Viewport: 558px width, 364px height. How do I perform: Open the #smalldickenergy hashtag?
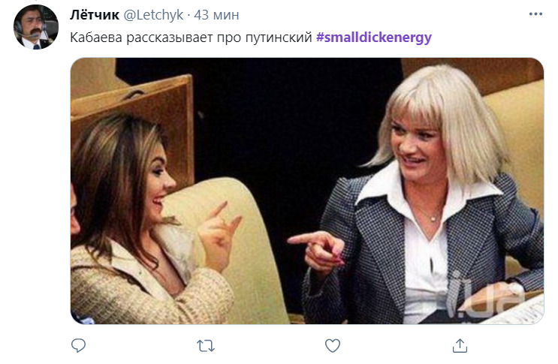(x=374, y=38)
